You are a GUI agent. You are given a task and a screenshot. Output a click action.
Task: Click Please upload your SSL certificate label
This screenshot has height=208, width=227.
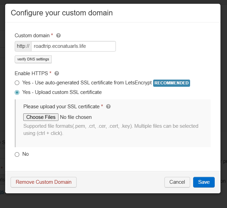(61, 107)
